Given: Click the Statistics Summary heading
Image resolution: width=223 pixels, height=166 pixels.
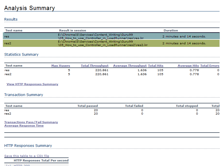Looking at the screenshot, I should pyautogui.click(x=21, y=55).
